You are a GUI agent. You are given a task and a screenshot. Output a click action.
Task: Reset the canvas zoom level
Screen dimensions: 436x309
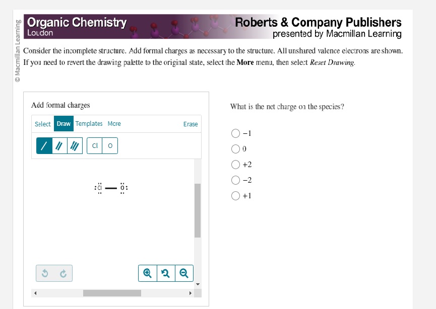(x=165, y=273)
